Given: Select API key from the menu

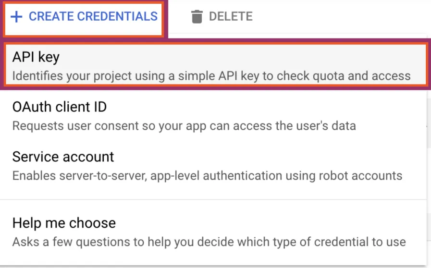Looking at the screenshot, I should tap(216, 65).
